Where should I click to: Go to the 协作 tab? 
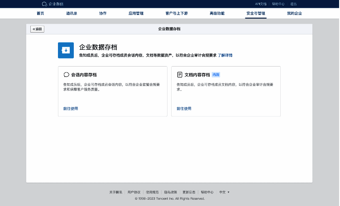103,13
